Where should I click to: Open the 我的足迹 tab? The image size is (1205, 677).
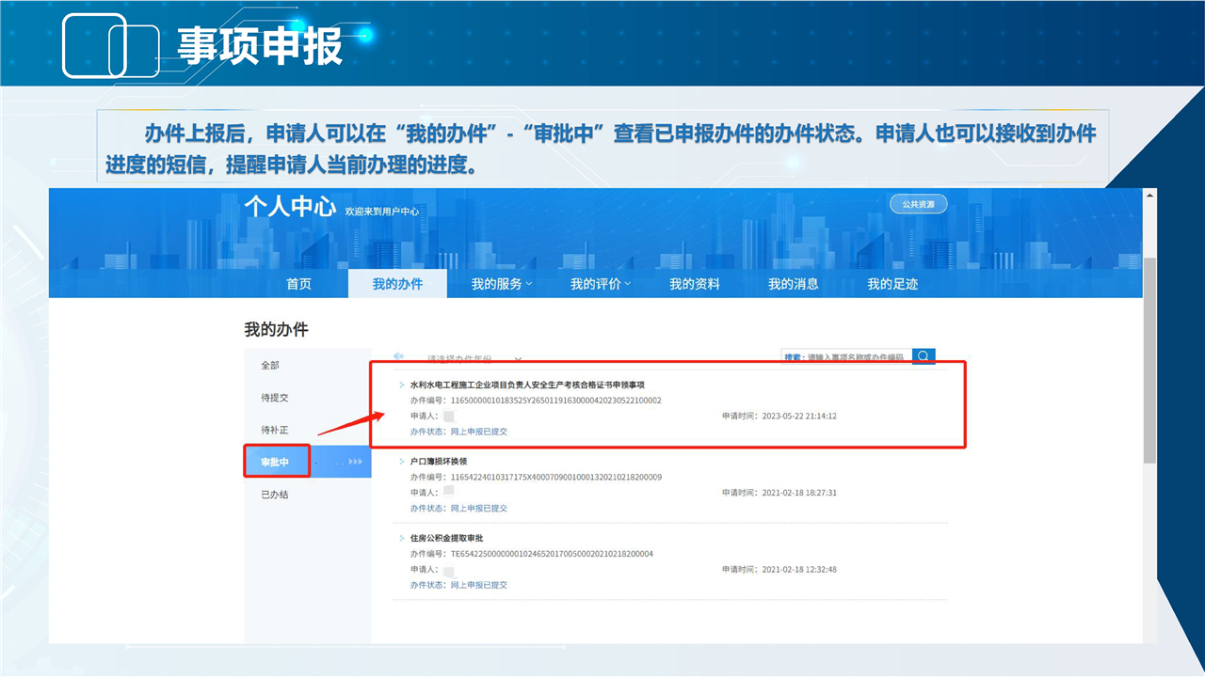click(892, 284)
